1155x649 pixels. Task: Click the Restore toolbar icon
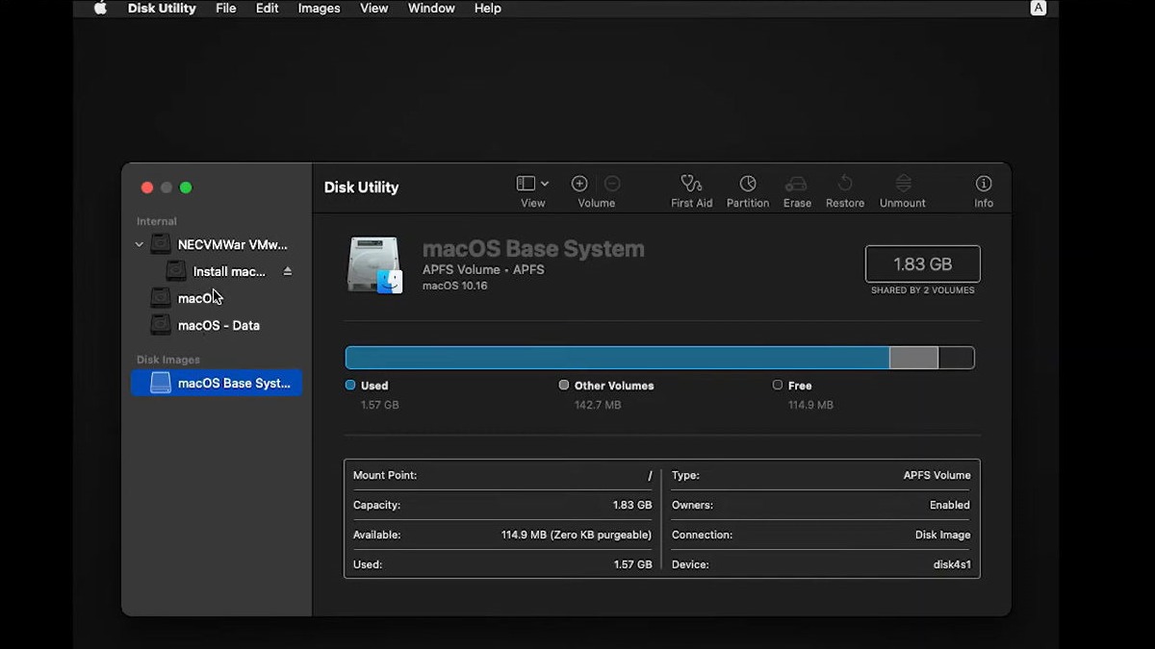(x=844, y=184)
